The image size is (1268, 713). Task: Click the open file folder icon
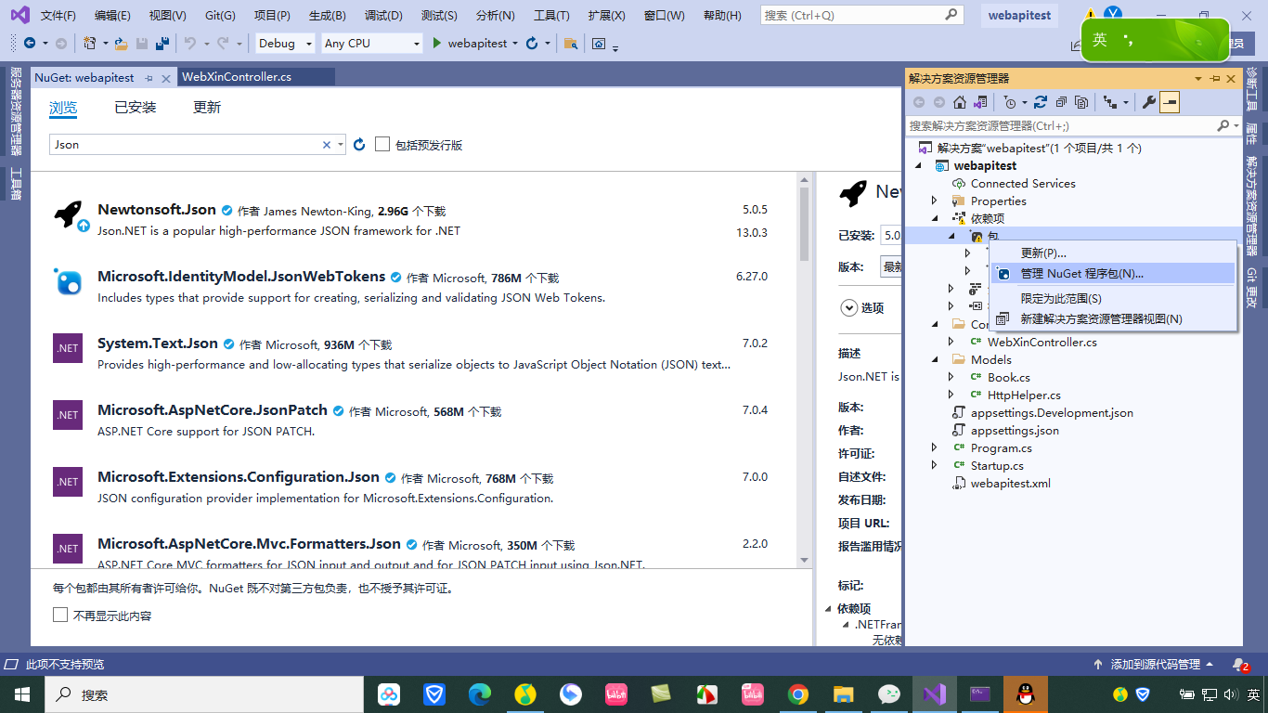point(122,44)
